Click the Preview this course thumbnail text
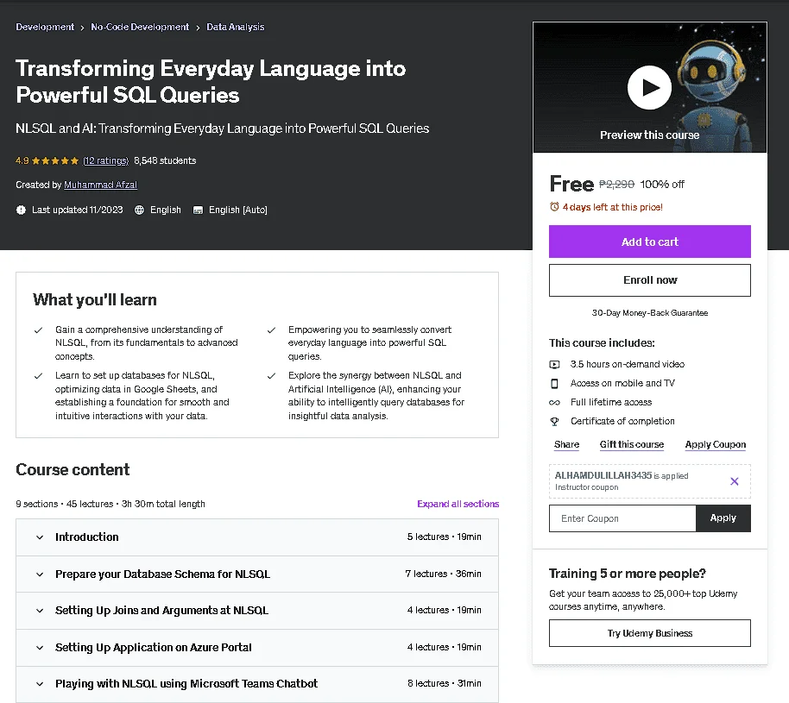789x703 pixels. [649, 135]
